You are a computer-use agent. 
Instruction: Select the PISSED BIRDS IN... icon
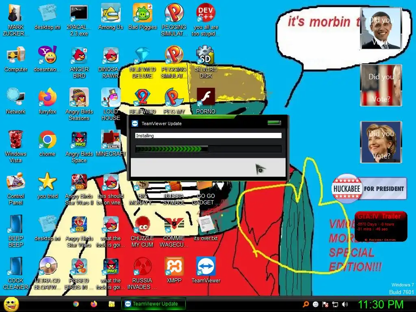coord(79,273)
